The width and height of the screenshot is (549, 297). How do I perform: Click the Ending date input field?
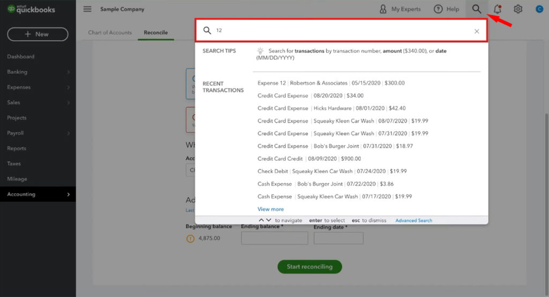[338, 238]
